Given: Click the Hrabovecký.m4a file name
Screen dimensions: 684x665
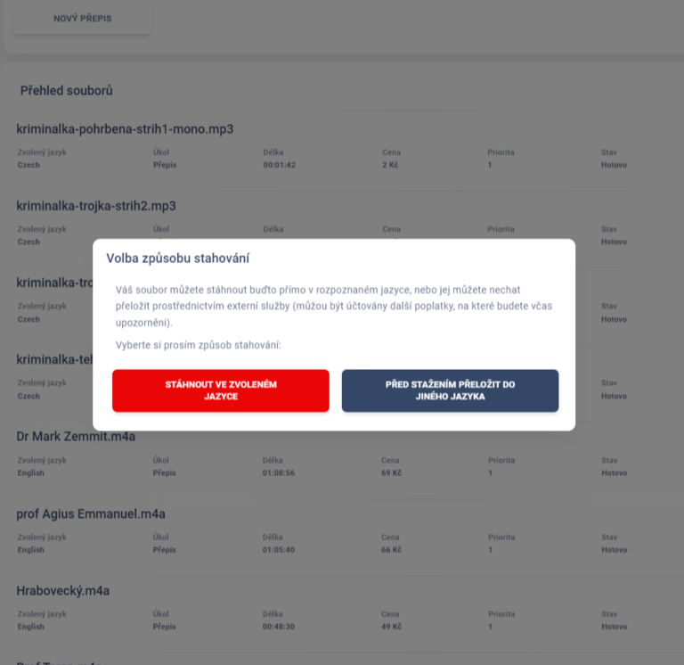Looking at the screenshot, I should [62, 591].
